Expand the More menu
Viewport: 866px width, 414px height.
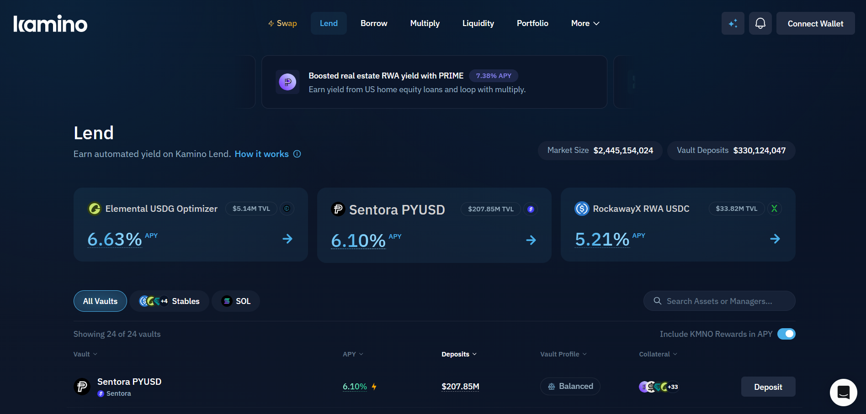pyautogui.click(x=585, y=23)
